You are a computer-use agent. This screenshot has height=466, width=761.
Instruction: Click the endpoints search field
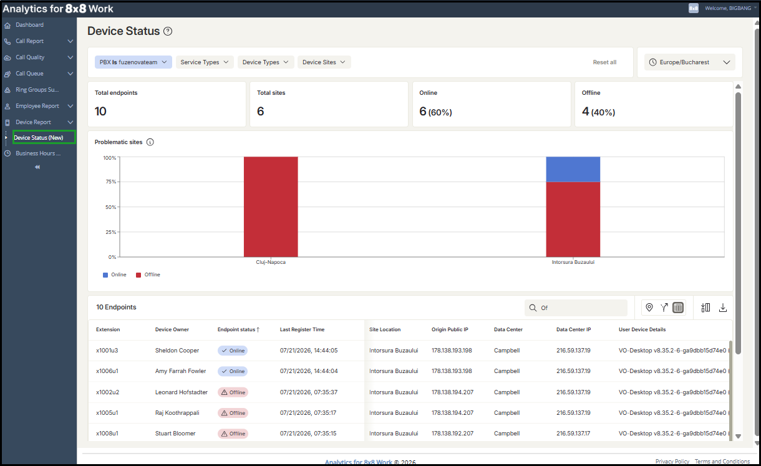576,308
